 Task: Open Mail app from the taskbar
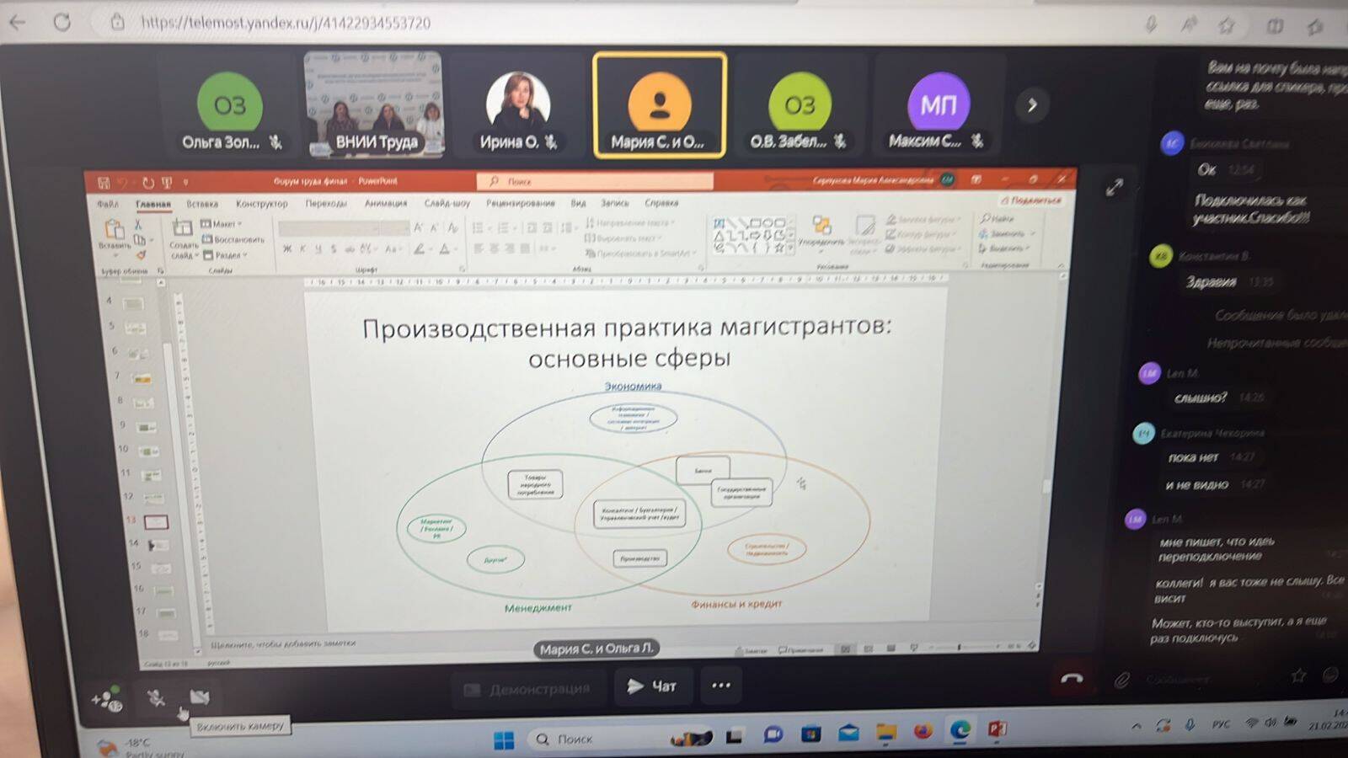click(x=848, y=734)
